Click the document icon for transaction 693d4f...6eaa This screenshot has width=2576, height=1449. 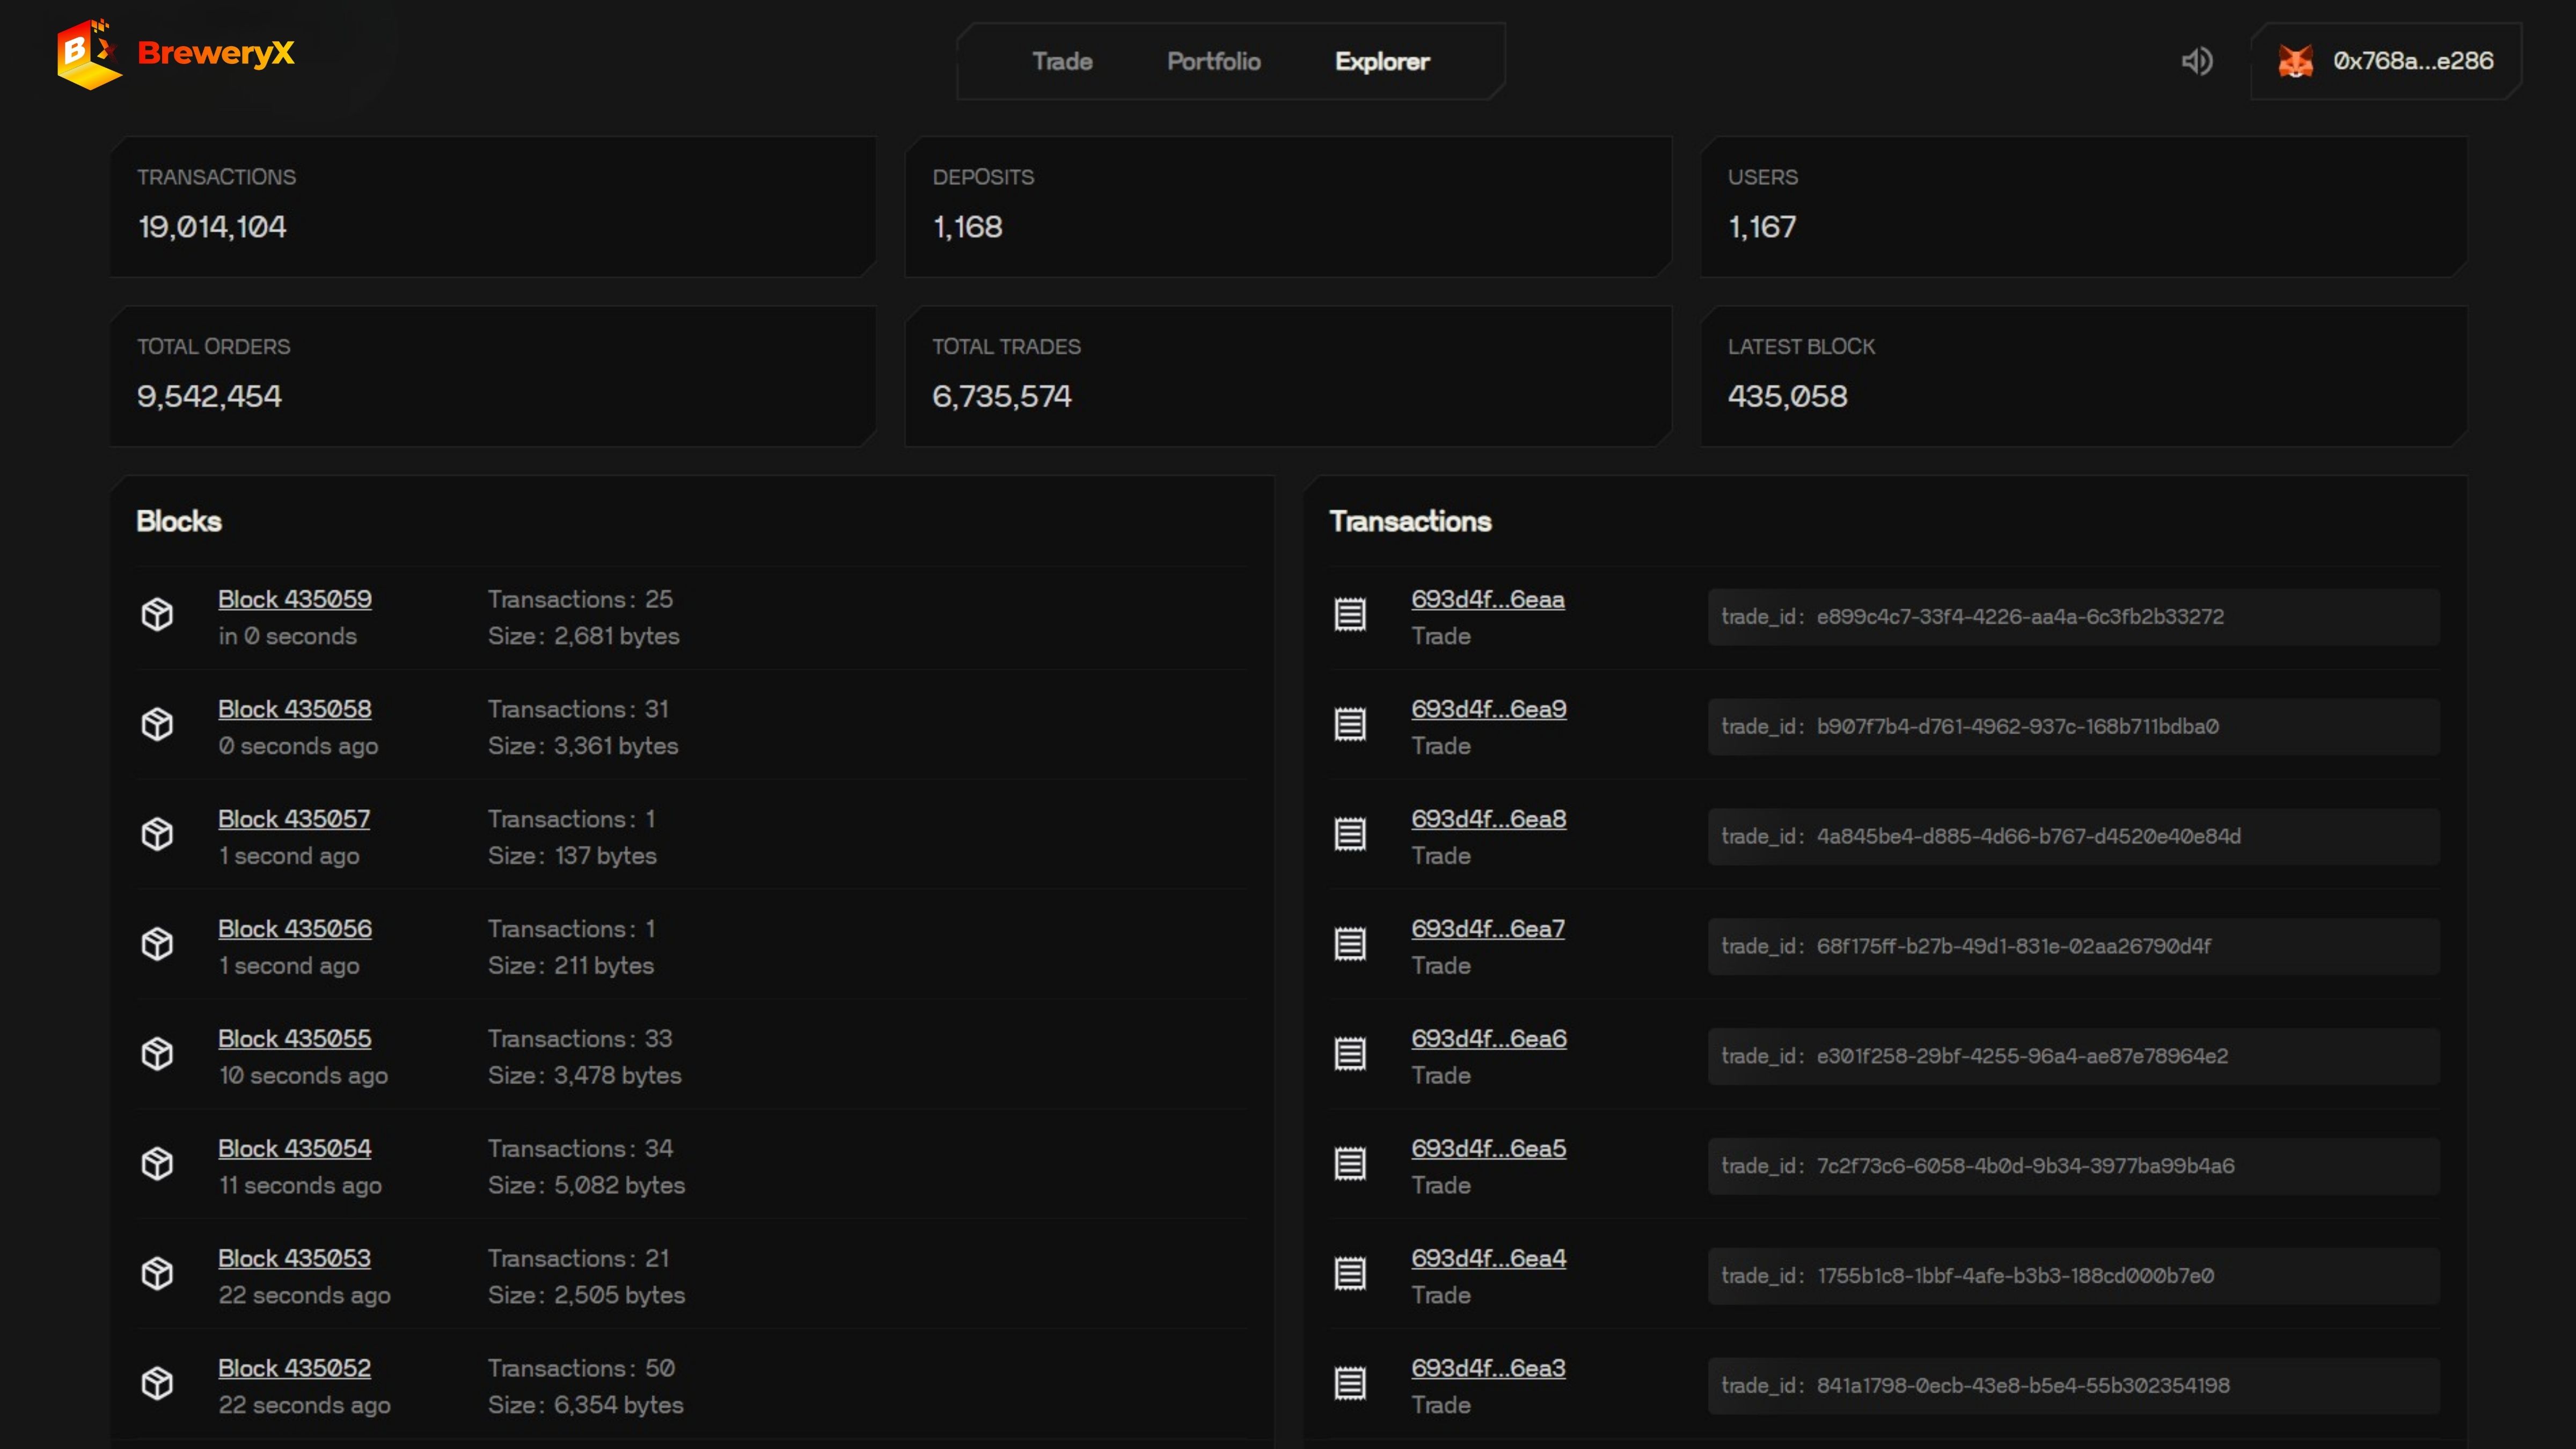point(1350,614)
